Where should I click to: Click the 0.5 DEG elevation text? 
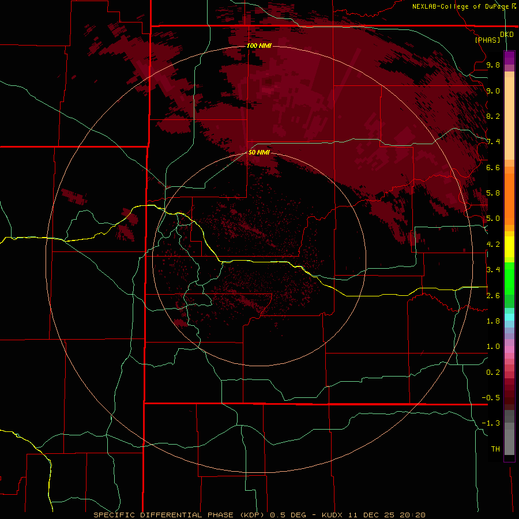click(287, 515)
